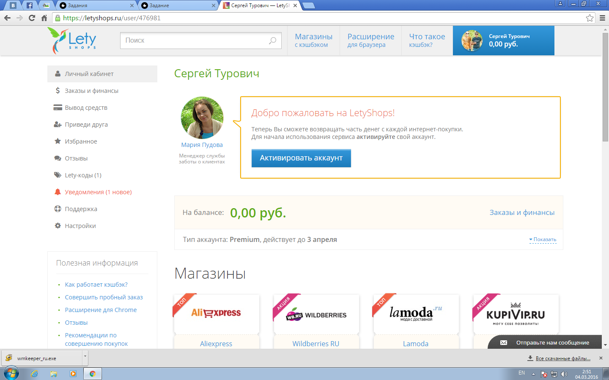Open wmkeeper_ru.exe download dropdown arrow
This screenshot has height=380, width=609.
click(85, 357)
